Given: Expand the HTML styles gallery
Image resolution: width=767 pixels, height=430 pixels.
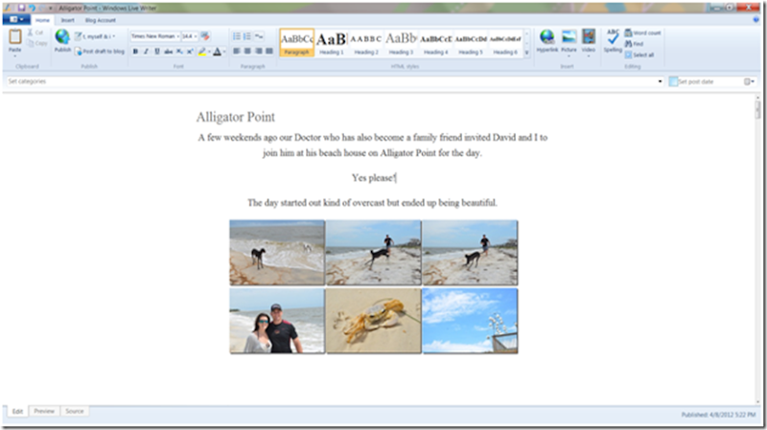Looking at the screenshot, I should pyautogui.click(x=526, y=53).
